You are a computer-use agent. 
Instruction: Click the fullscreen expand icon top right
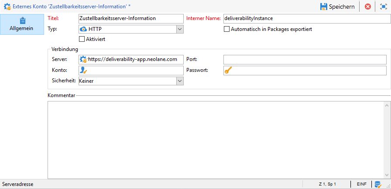click(x=383, y=7)
